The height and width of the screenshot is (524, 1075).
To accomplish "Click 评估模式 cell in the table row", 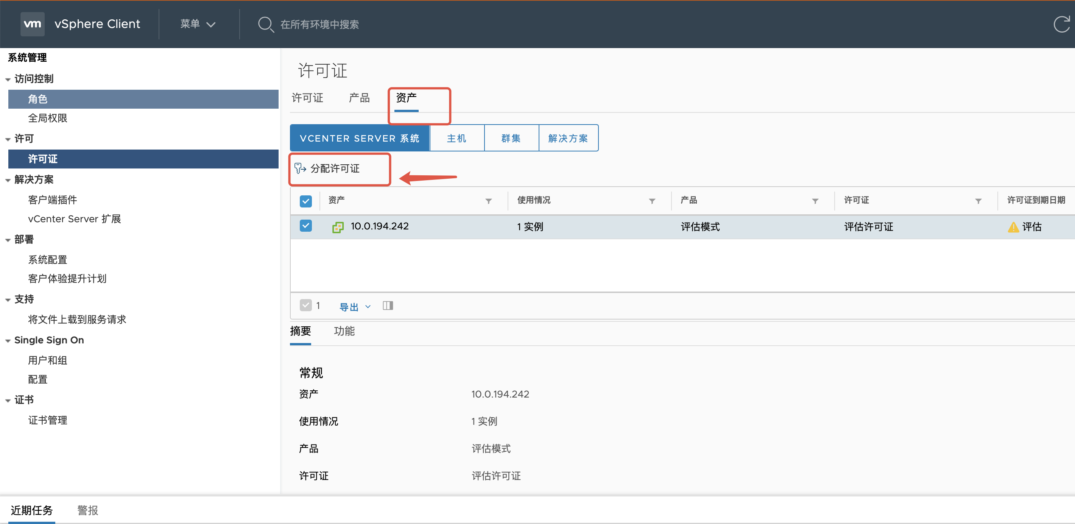I will [700, 227].
